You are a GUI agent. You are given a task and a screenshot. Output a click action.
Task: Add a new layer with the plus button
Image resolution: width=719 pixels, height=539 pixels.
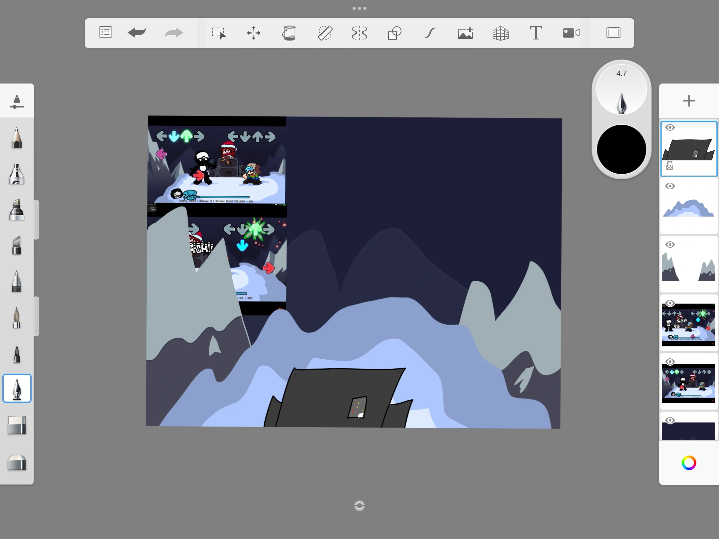click(688, 100)
